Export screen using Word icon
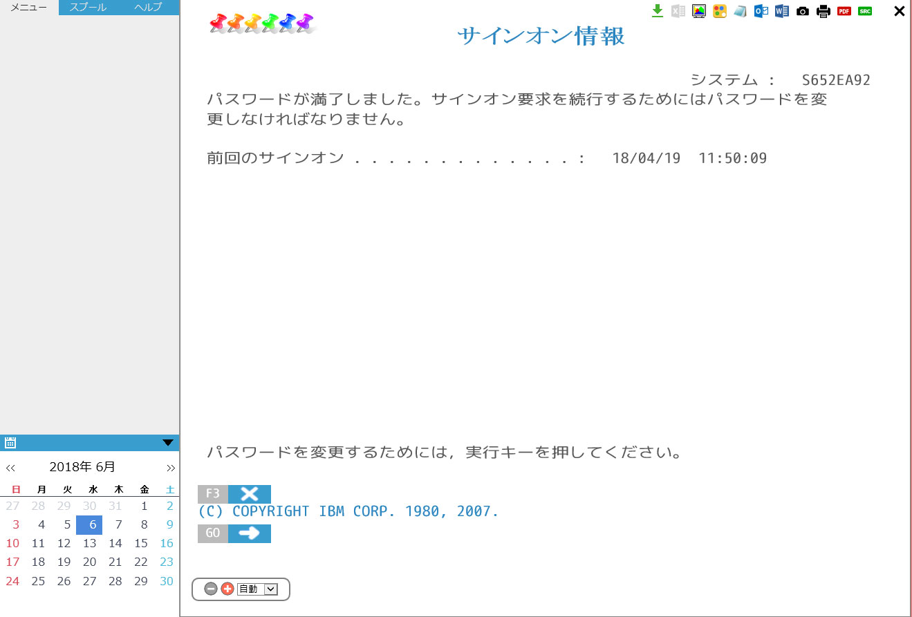The height and width of the screenshot is (617, 912). click(x=782, y=11)
